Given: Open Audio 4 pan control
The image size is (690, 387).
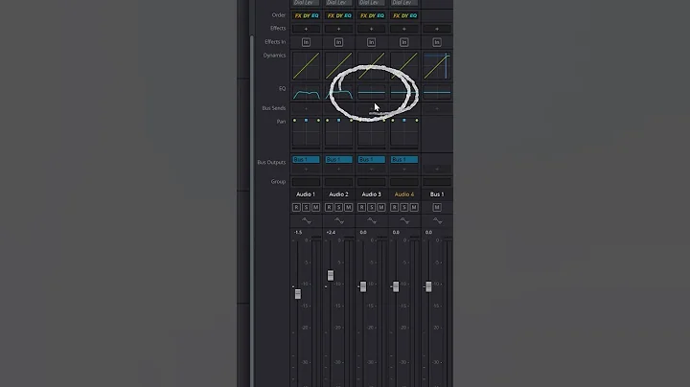Looking at the screenshot, I should [x=404, y=132].
